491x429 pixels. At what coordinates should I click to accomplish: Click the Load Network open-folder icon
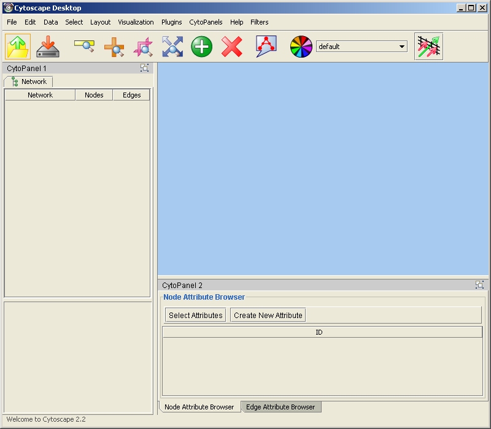click(x=18, y=47)
